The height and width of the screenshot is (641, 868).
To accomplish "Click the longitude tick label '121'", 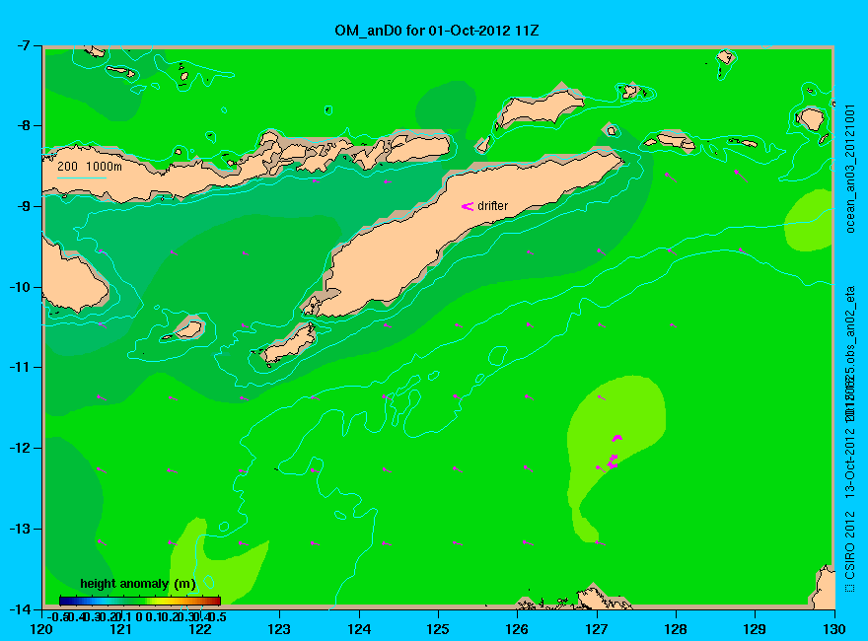I will 121,629.
